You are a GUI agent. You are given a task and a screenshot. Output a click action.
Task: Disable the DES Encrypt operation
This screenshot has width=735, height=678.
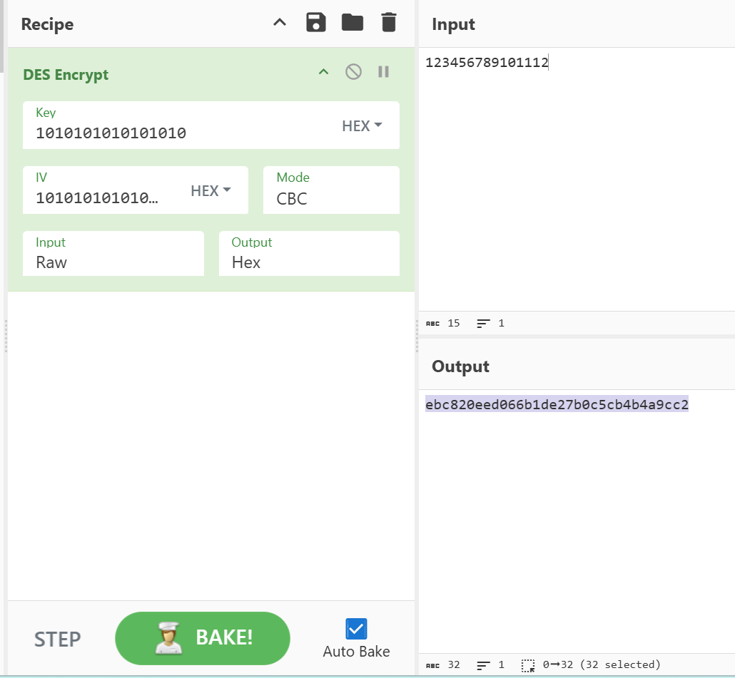[x=353, y=71]
